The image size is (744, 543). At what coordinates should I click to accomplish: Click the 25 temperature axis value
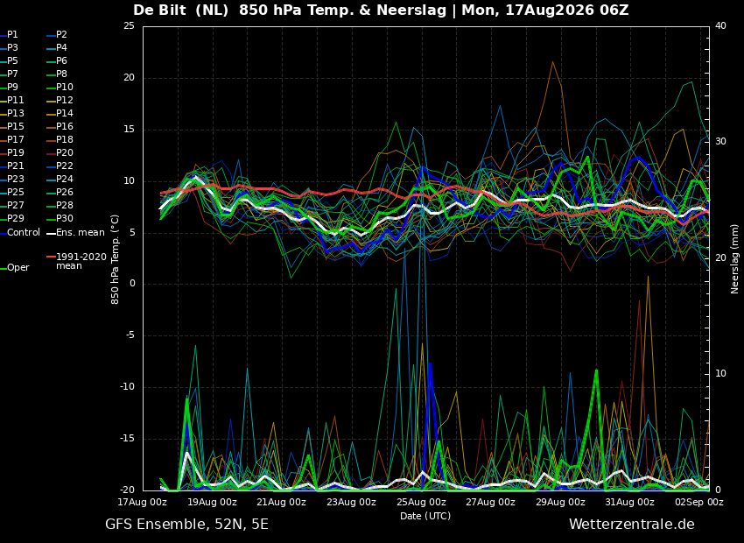pyautogui.click(x=129, y=26)
